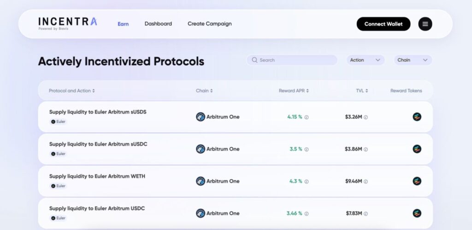Sort by the Reward APR column
This screenshot has width=472, height=230.
coord(294,91)
